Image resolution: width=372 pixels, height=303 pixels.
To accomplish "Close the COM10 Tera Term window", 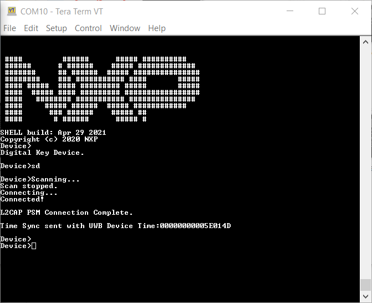I will [355, 11].
